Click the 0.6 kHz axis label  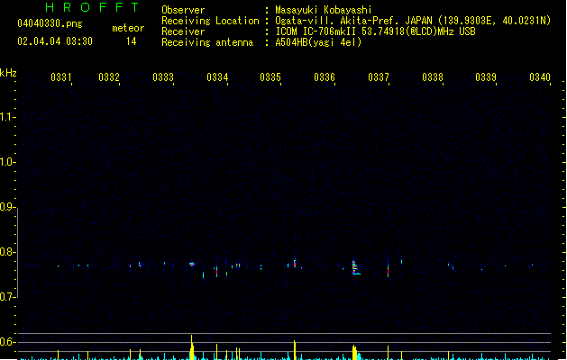(6, 342)
